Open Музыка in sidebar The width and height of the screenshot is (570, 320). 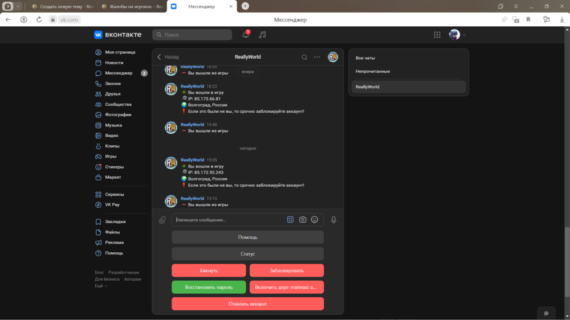pos(113,125)
